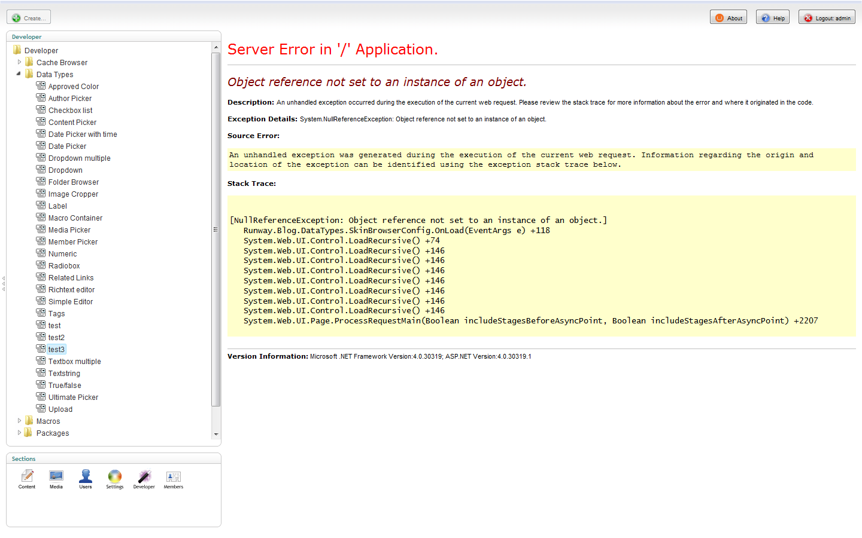The height and width of the screenshot is (538, 862).
Task: Click the icon beside Macro Container
Action: click(41, 218)
